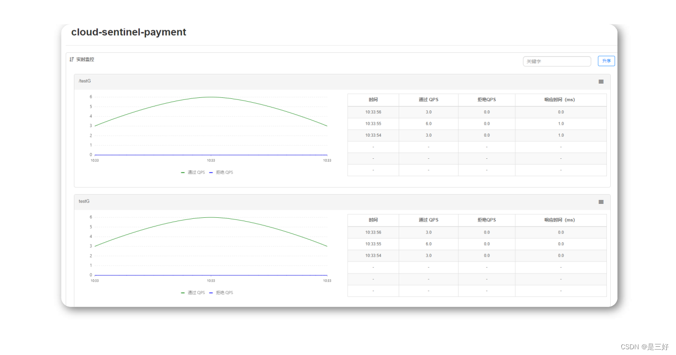Click the 升序 sort button
This screenshot has height=355, width=676.
606,61
